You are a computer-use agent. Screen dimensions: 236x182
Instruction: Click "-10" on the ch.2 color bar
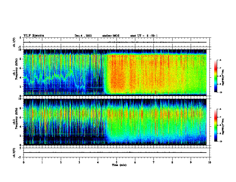pyautogui.click(x=220, y=142)
